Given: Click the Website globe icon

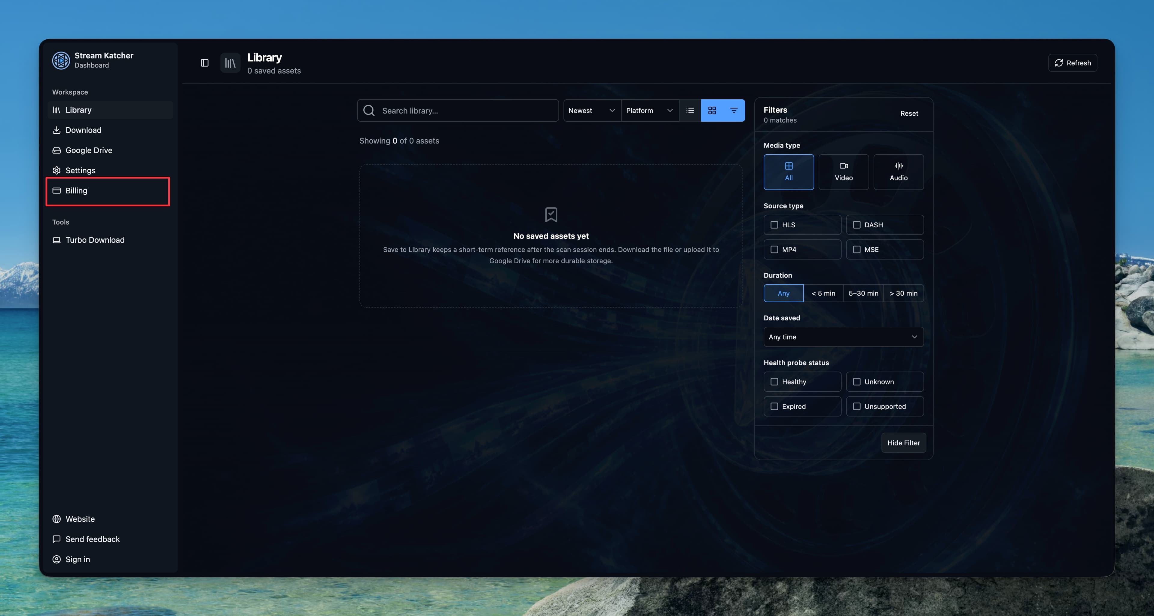Looking at the screenshot, I should click(56, 519).
